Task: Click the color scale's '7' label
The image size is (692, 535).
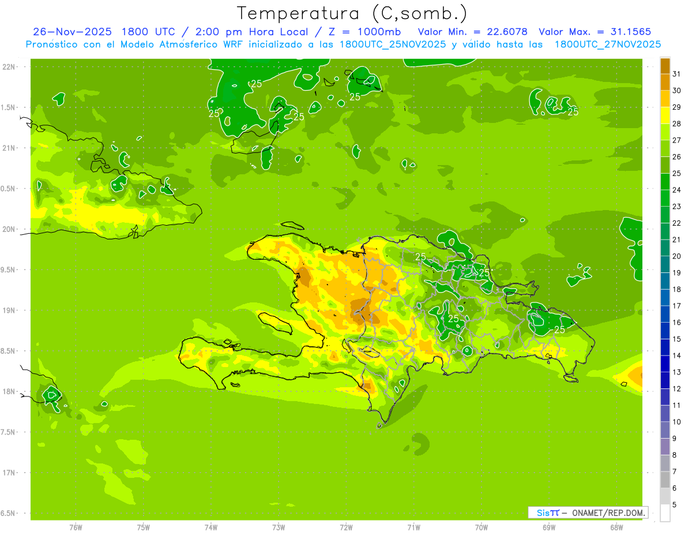Action: pos(675,472)
